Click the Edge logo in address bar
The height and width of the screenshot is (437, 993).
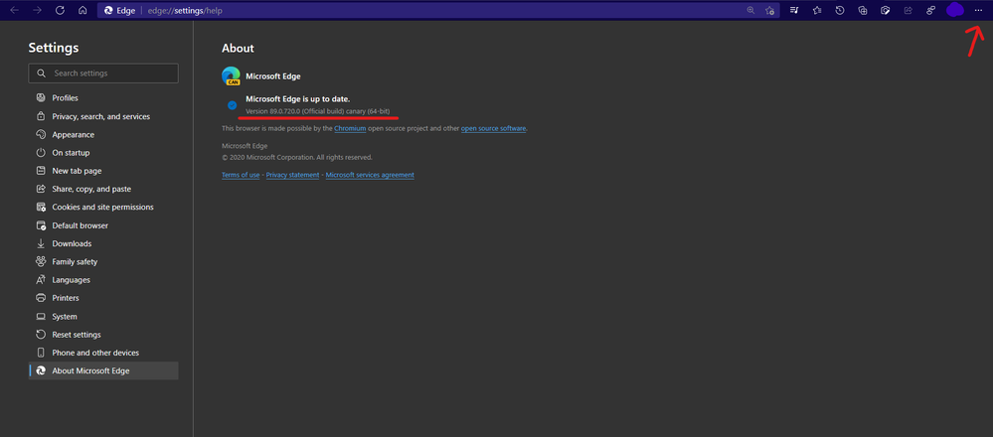coord(108,10)
